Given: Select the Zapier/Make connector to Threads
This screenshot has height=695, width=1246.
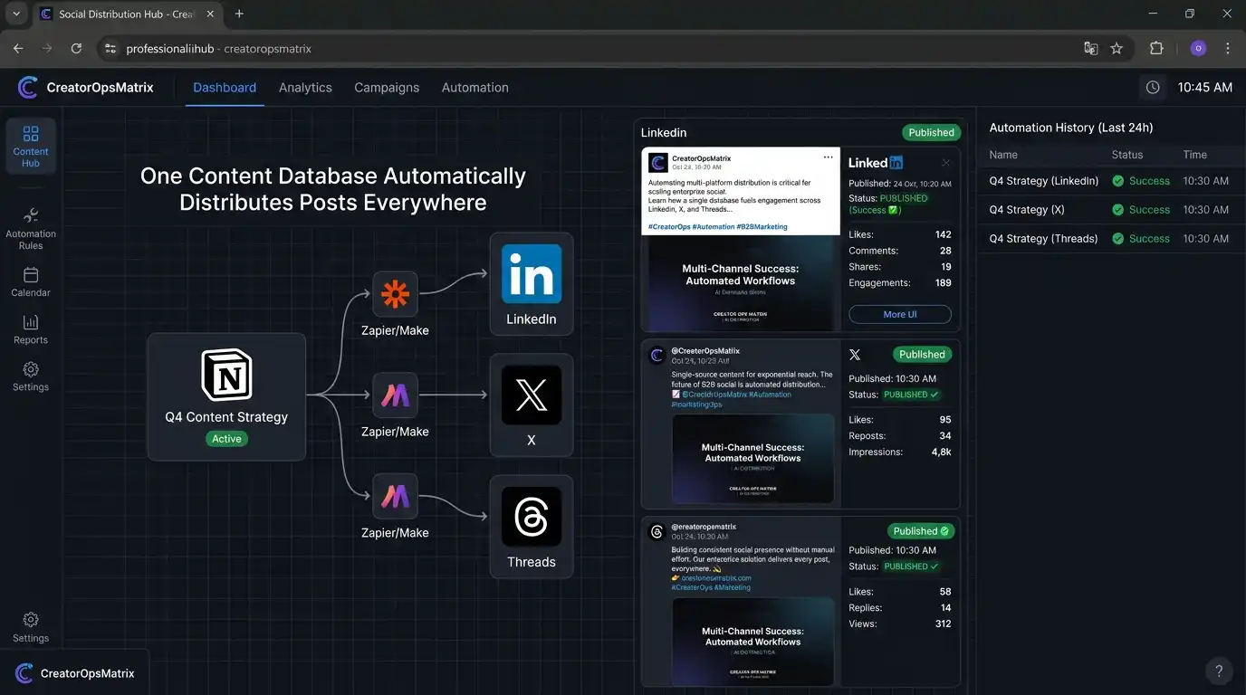Looking at the screenshot, I should tap(395, 496).
